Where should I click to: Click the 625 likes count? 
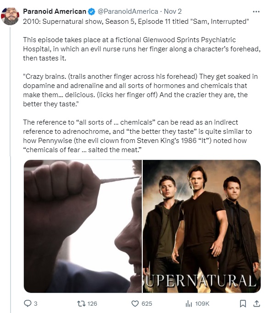coord(147,304)
